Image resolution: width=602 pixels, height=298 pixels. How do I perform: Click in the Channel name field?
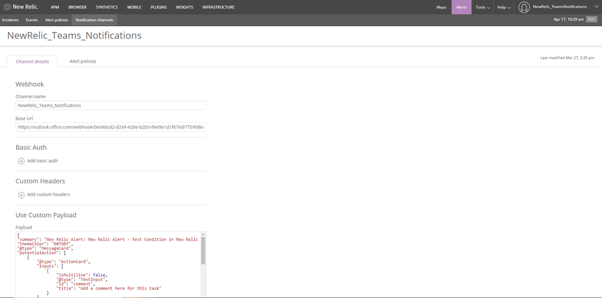[110, 105]
